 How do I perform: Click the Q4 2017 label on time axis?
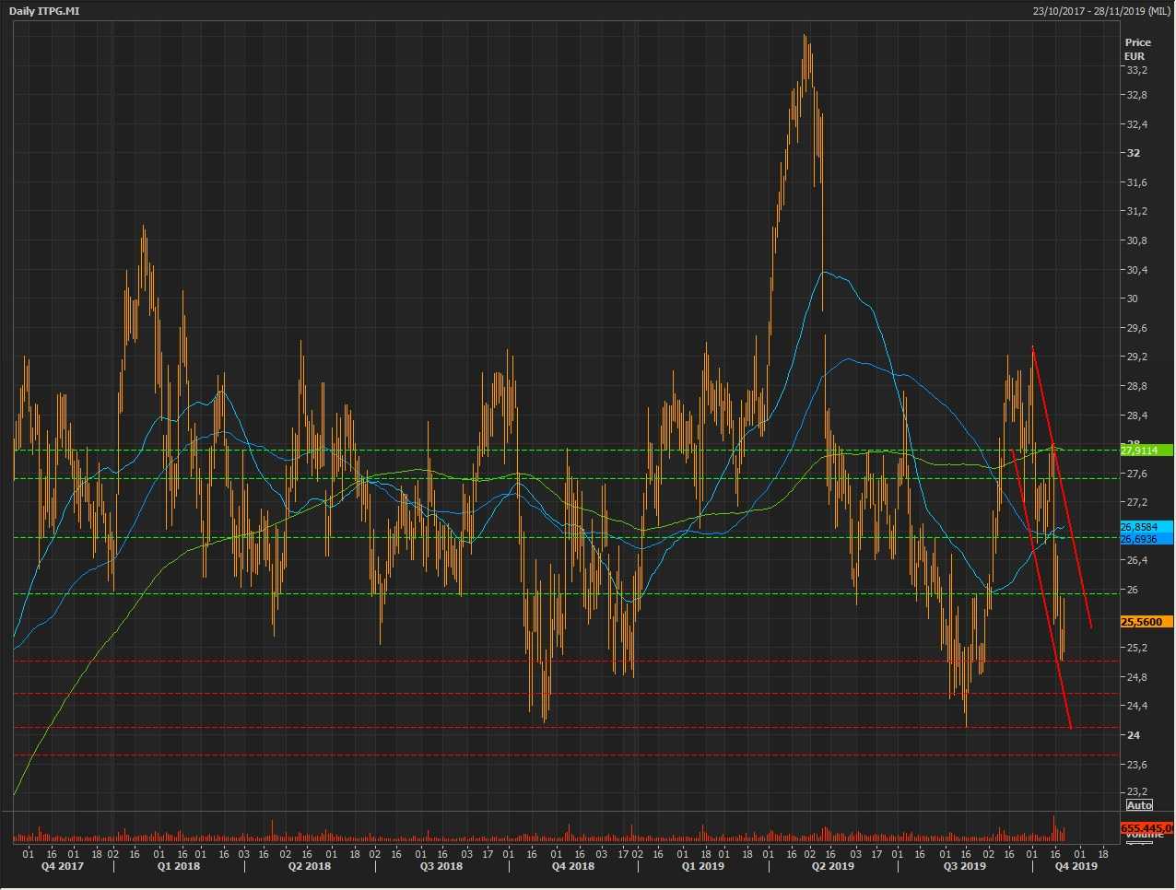tap(62, 866)
